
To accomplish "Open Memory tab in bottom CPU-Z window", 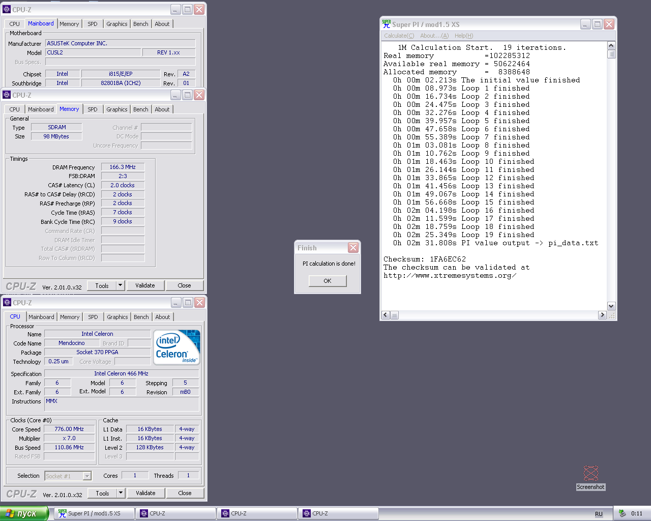I will [70, 317].
